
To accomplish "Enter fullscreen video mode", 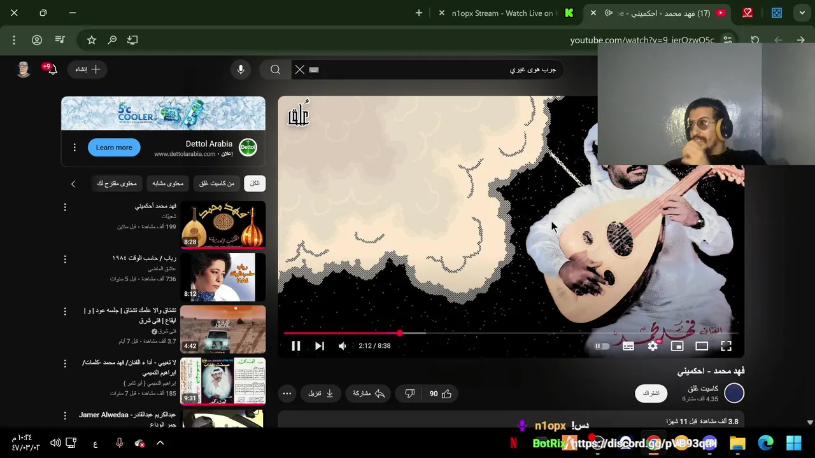I will [726, 346].
